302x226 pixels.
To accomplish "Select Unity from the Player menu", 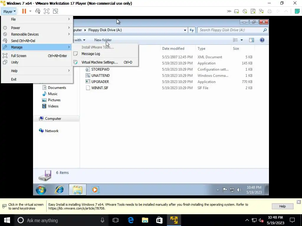I will [x=37, y=62].
